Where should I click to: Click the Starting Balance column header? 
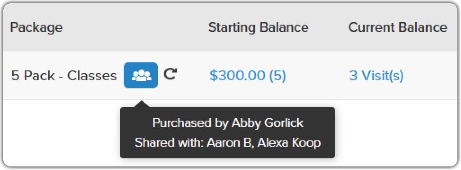259,27
